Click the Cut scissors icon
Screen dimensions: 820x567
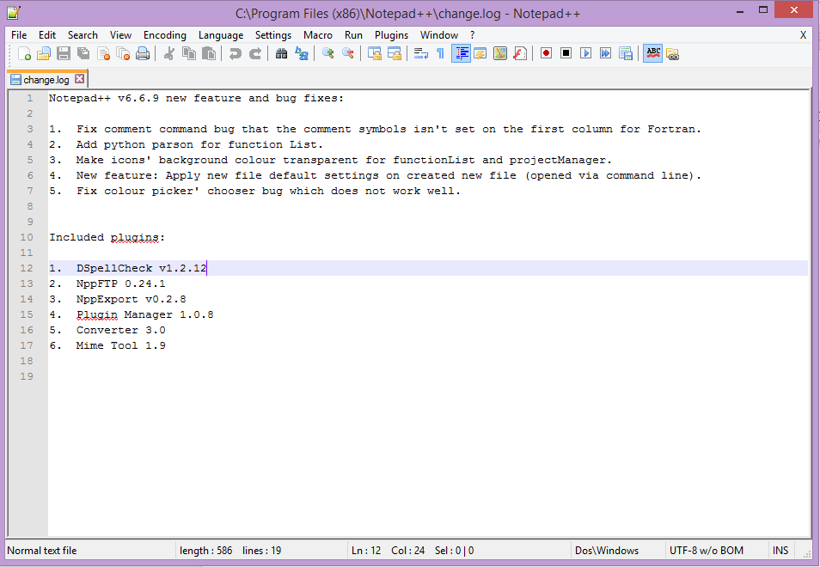point(169,53)
